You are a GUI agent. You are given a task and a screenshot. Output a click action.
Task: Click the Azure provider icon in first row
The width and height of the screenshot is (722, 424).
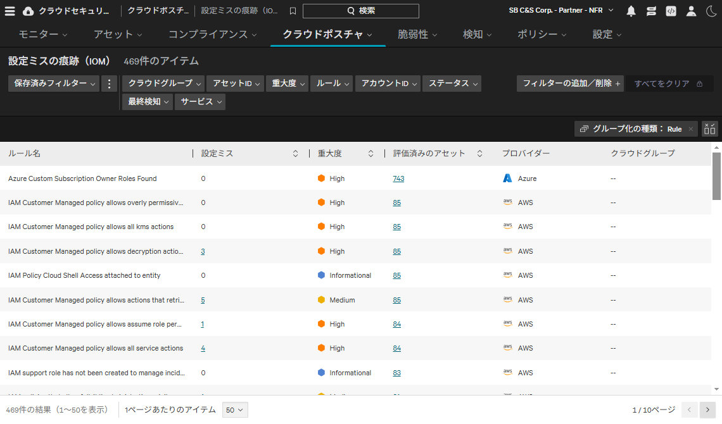click(x=507, y=178)
